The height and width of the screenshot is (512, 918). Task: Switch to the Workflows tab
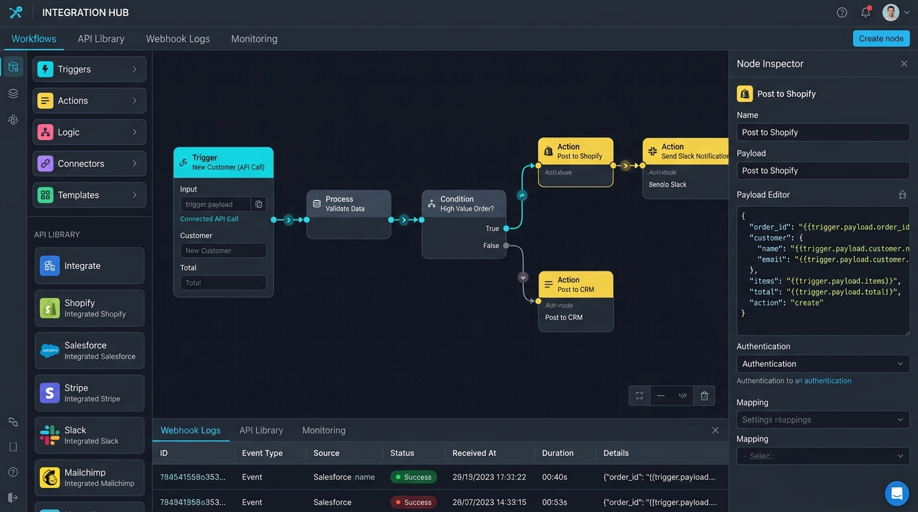(34, 39)
